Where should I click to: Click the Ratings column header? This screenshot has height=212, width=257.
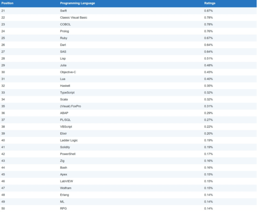coord(209,3)
